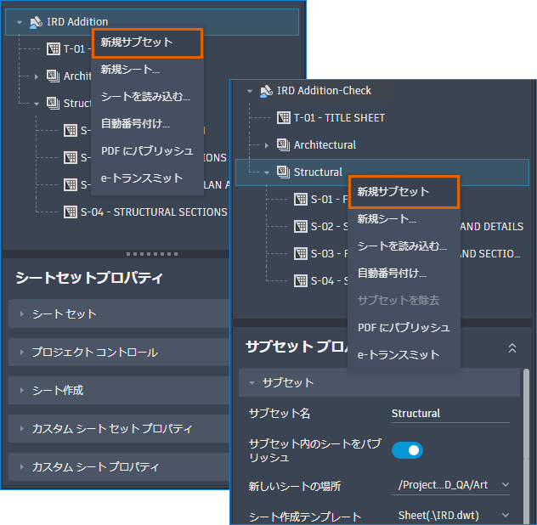
Task: Choose e-トランスミット in left context menu
Action: 147,178
